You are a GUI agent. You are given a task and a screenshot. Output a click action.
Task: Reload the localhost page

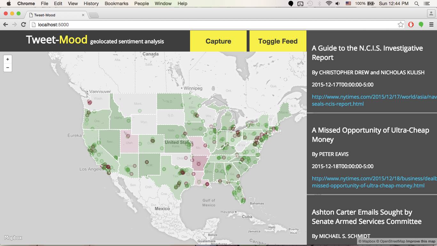(x=23, y=25)
